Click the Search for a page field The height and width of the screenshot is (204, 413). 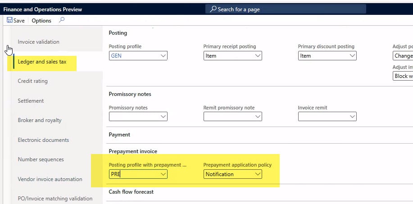point(288,9)
